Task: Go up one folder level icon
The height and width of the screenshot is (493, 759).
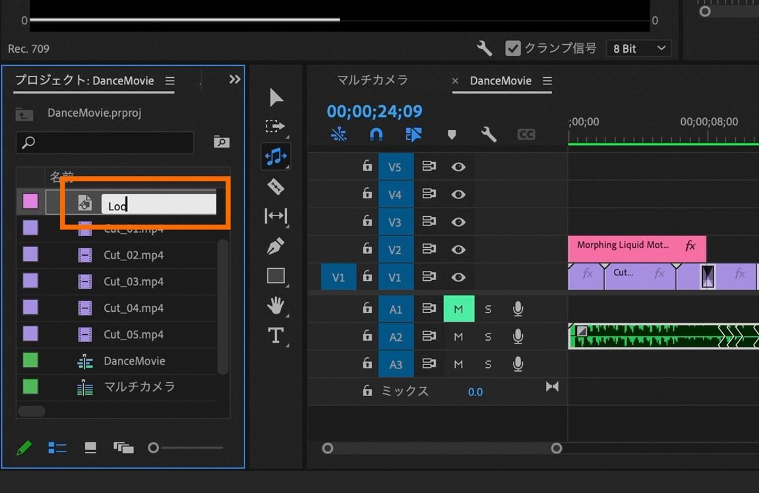Action: pyautogui.click(x=24, y=114)
